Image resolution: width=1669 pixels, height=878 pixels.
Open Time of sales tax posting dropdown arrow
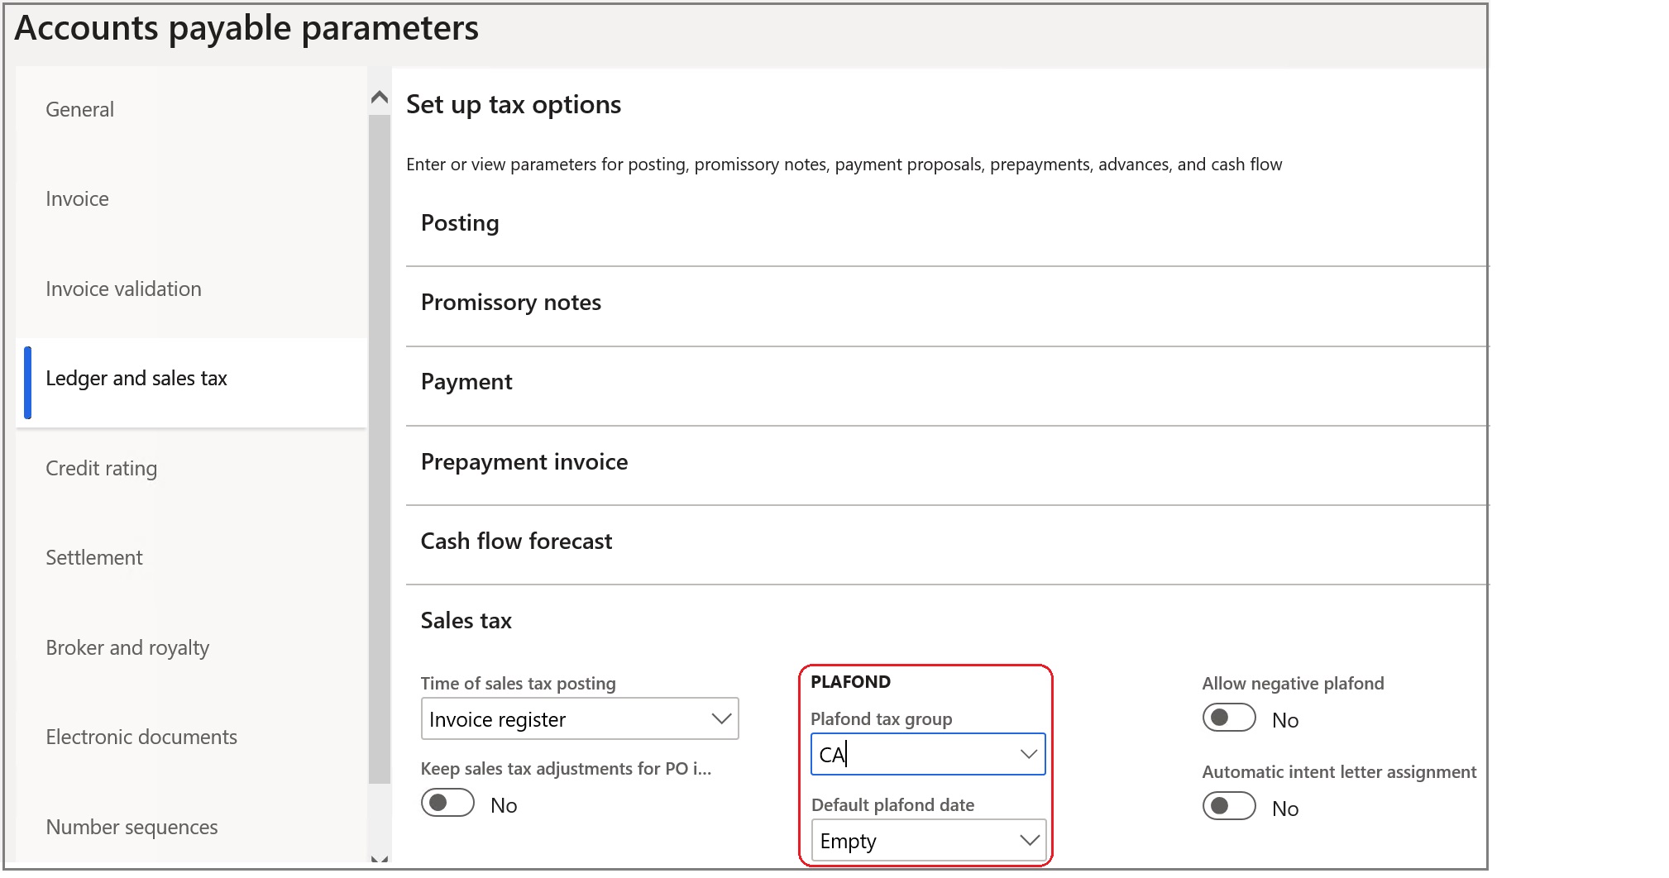[721, 719]
